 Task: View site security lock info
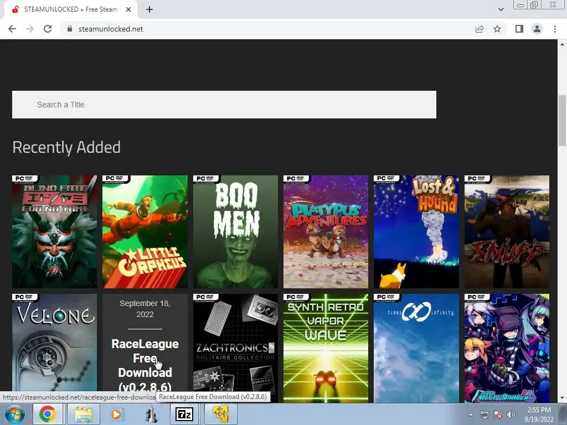70,29
